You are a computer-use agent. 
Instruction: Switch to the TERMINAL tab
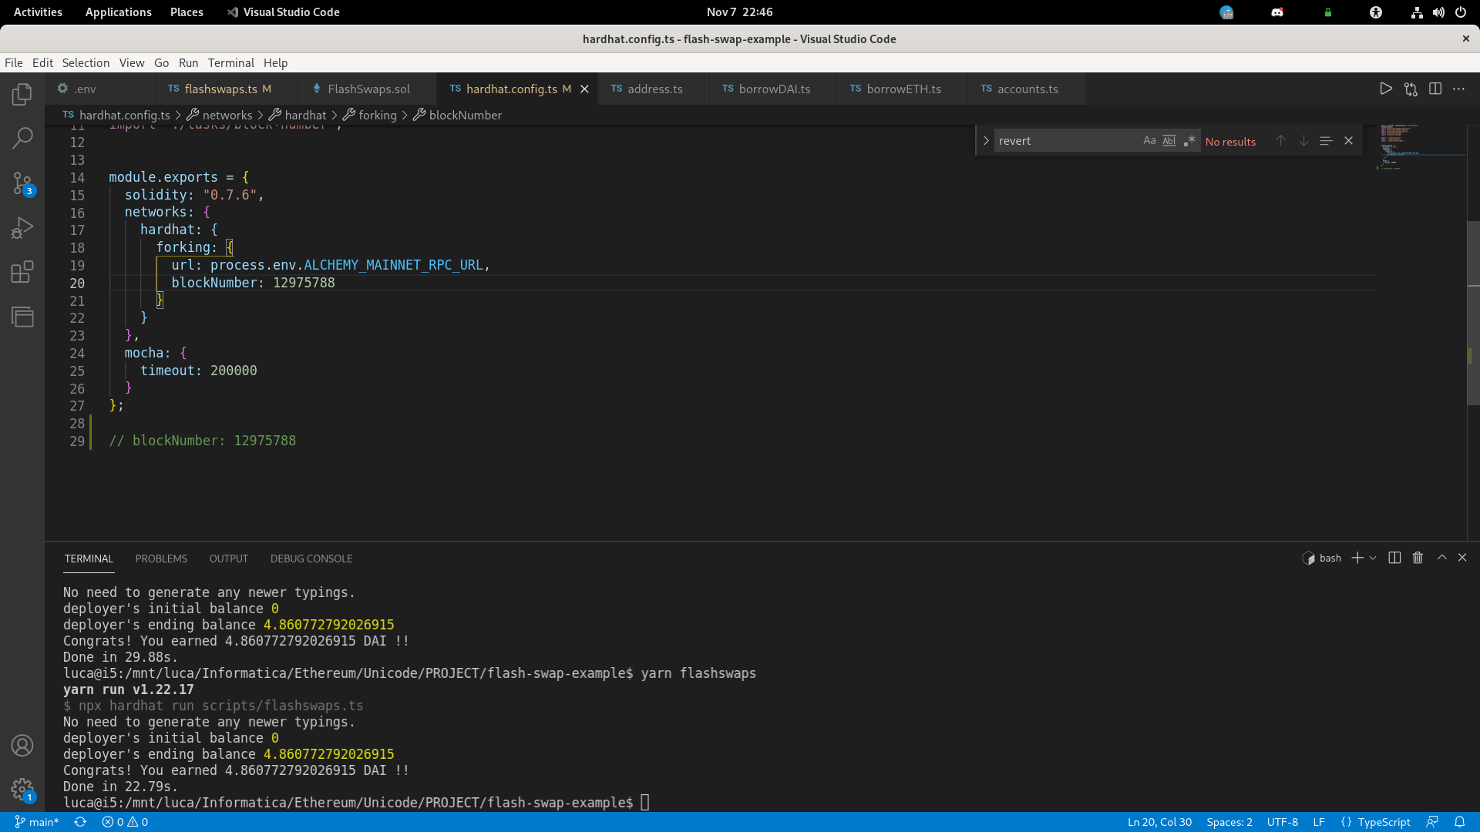tap(89, 559)
